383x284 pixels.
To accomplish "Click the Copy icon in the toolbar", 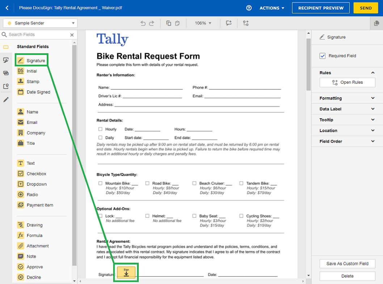I will tap(168, 23).
